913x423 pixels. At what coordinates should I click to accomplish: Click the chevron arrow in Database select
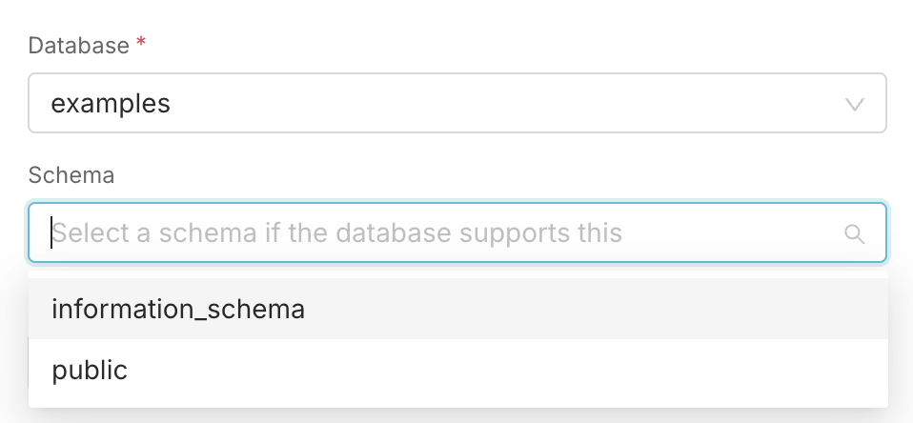point(854,105)
